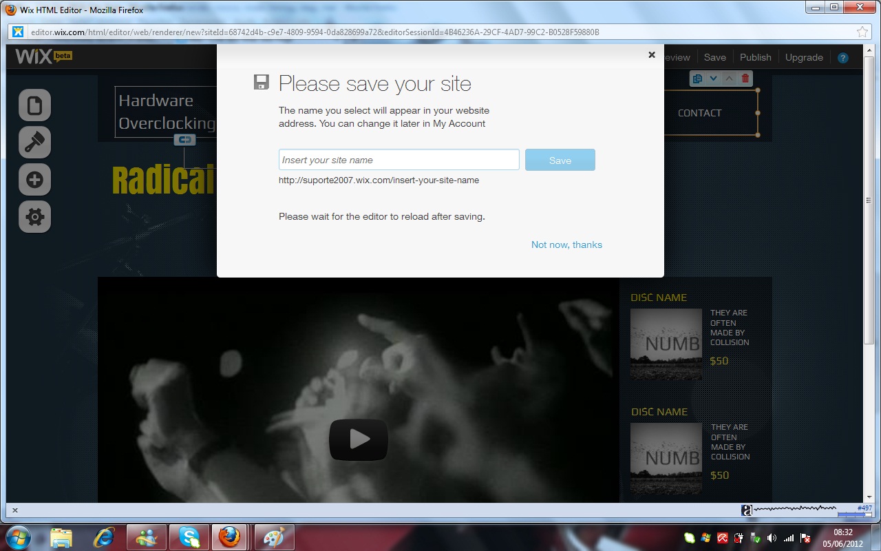
Task: Click the Add element plus icon
Action: pos(34,180)
